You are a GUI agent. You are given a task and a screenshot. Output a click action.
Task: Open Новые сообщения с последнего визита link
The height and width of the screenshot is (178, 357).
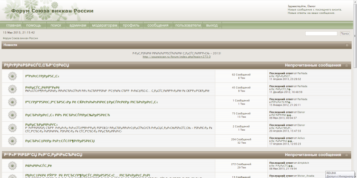pyautogui.click(x=315, y=10)
